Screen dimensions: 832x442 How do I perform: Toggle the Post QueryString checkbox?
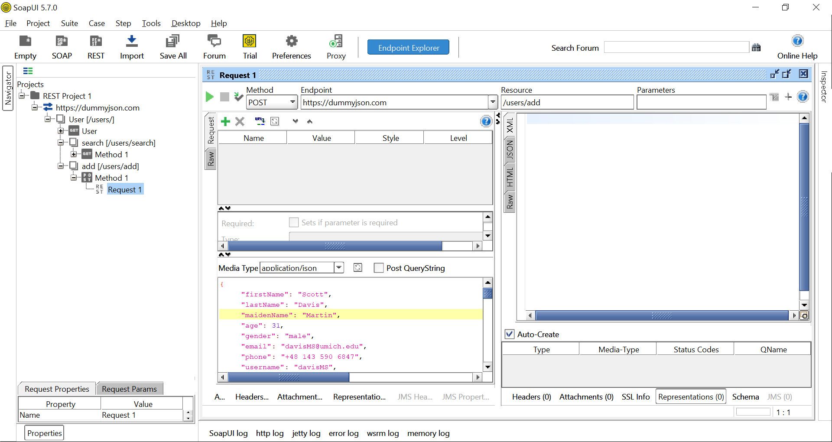click(x=378, y=268)
